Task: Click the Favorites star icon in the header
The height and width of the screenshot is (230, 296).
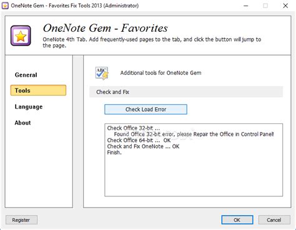Action: click(21, 36)
